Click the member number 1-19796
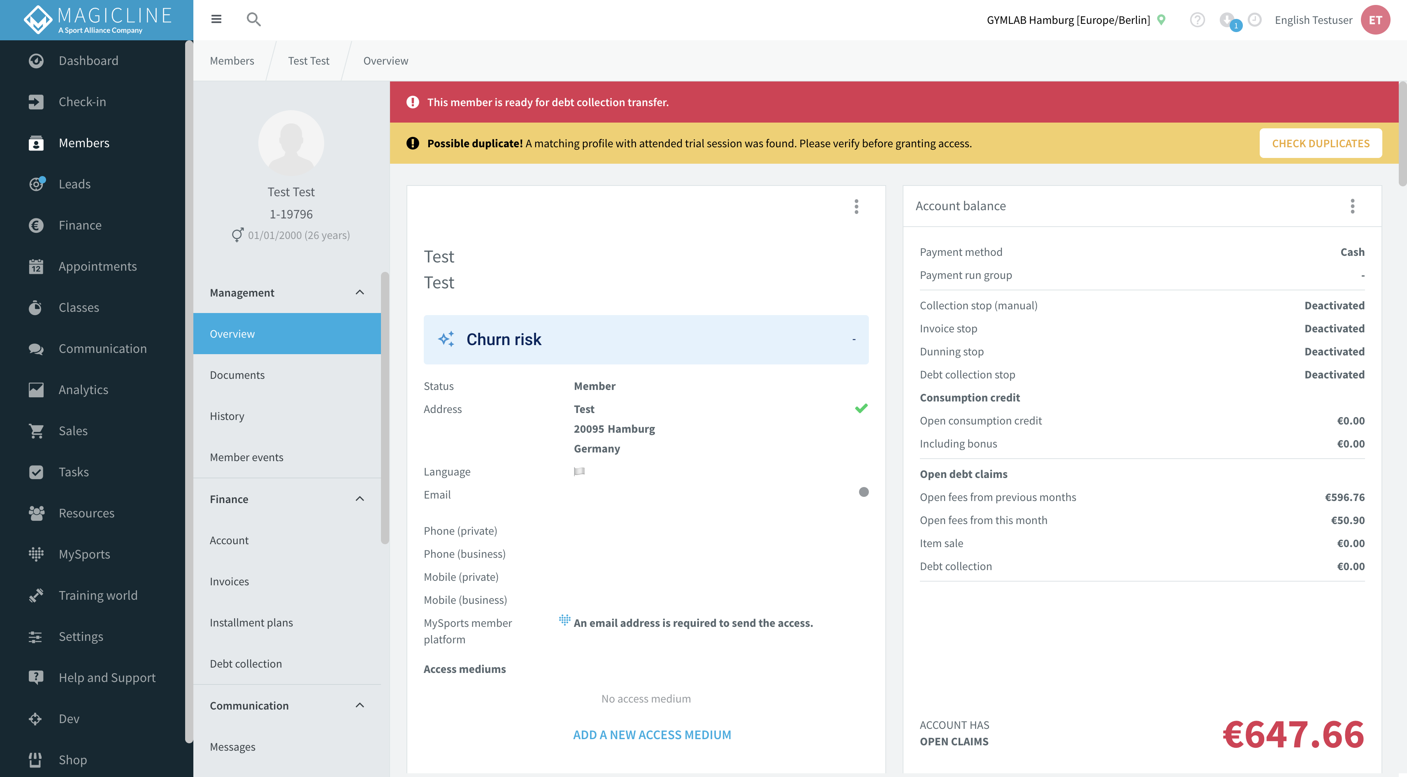The width and height of the screenshot is (1407, 777). (291, 214)
